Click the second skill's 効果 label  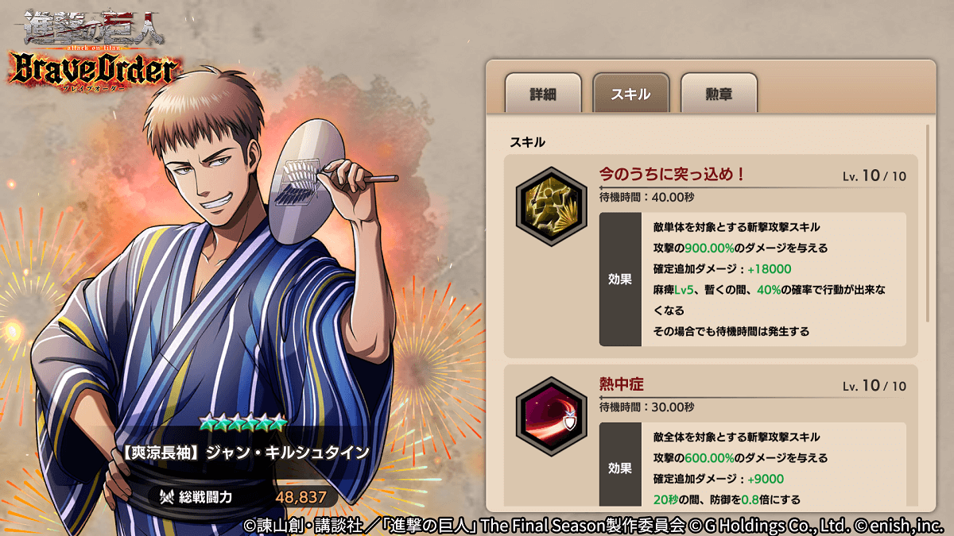[620, 467]
